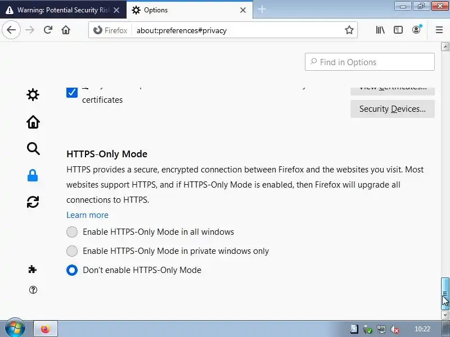The image size is (450, 337).
Task: Open Extensions & Themes puzzle icon
Action: tap(33, 270)
